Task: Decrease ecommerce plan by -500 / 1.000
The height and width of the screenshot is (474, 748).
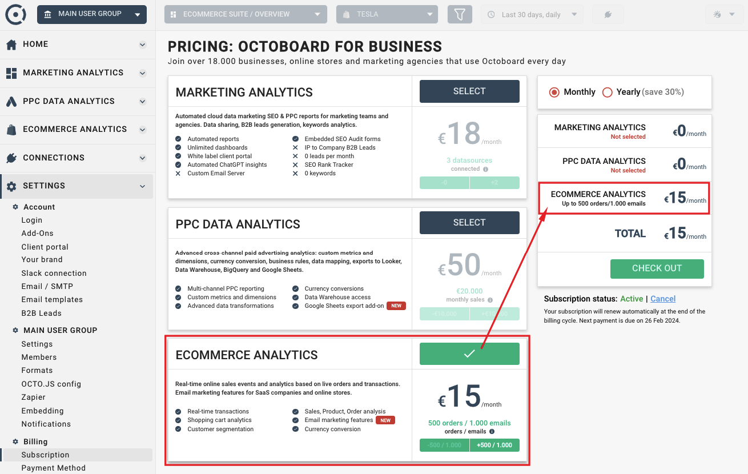Action: [x=444, y=445]
